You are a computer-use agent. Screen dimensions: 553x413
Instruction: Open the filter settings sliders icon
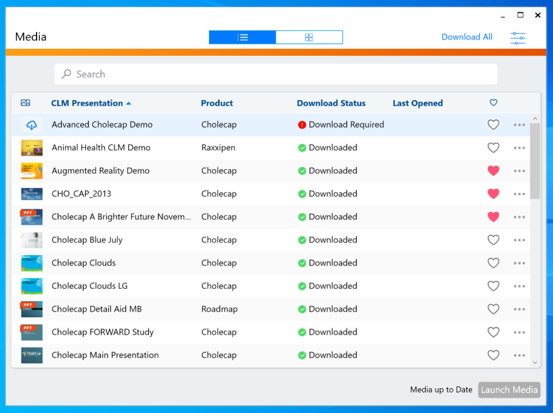(518, 38)
